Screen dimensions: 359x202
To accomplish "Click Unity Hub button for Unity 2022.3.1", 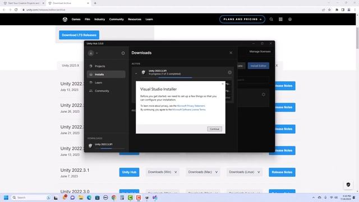I will (129, 172).
